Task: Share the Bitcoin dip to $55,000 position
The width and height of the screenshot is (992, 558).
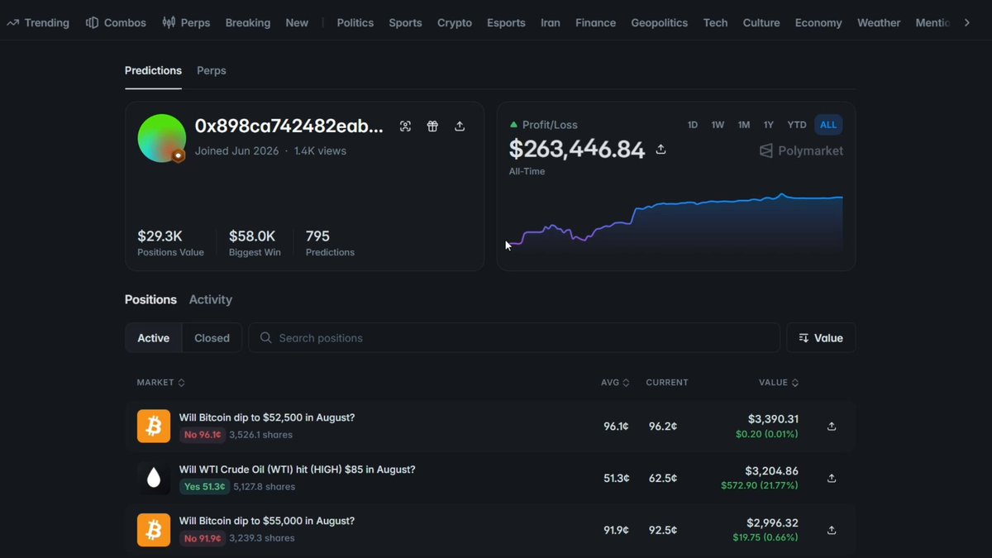Action: pyautogui.click(x=832, y=530)
